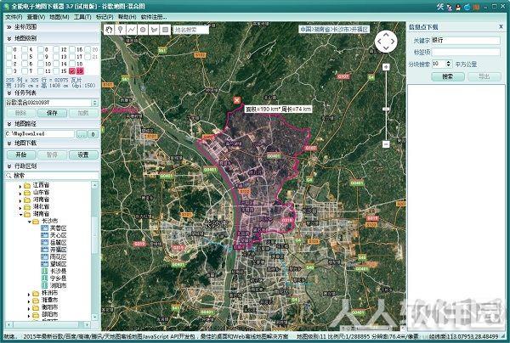This screenshot has height=343, width=510.
Task: Zoom out with the map minus button
Action: [x=386, y=143]
